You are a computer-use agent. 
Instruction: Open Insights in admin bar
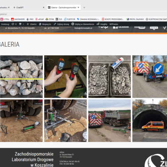[102, 24]
